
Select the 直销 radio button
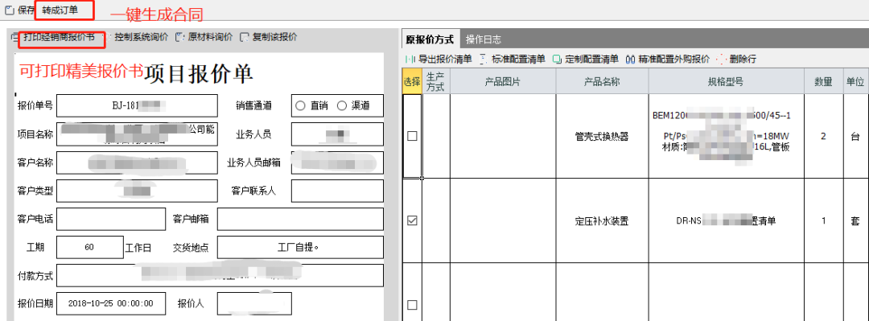[300, 106]
